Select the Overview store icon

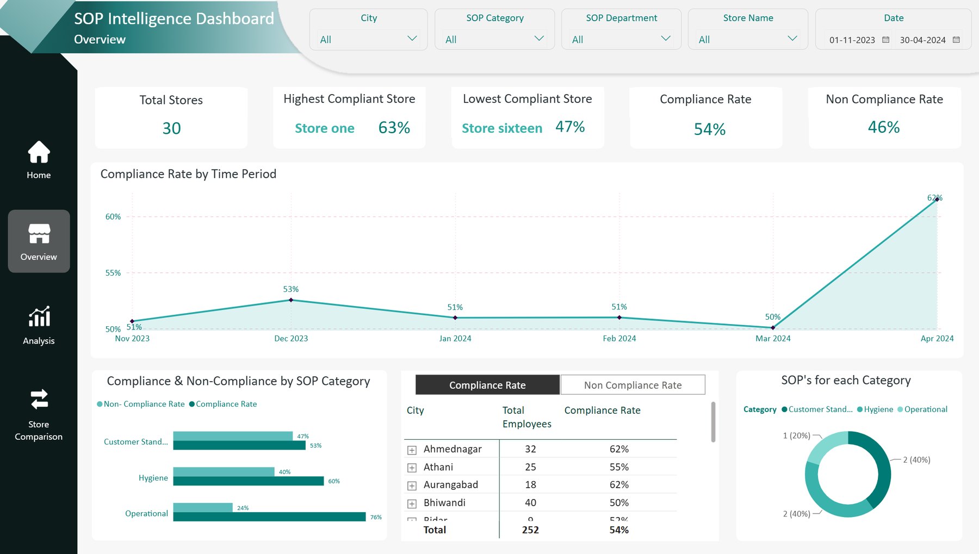[x=39, y=234]
